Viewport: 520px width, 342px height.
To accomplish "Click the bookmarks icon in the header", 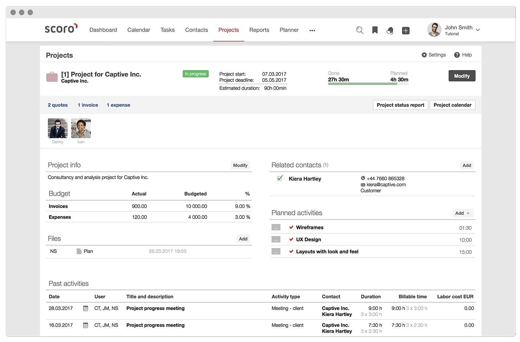I will click(375, 30).
